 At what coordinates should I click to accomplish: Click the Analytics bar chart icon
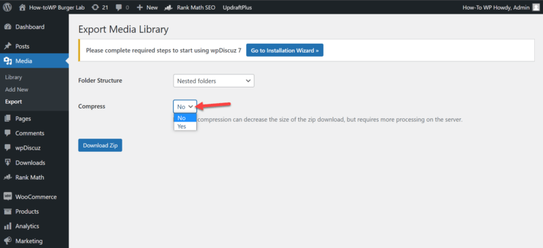coord(8,226)
